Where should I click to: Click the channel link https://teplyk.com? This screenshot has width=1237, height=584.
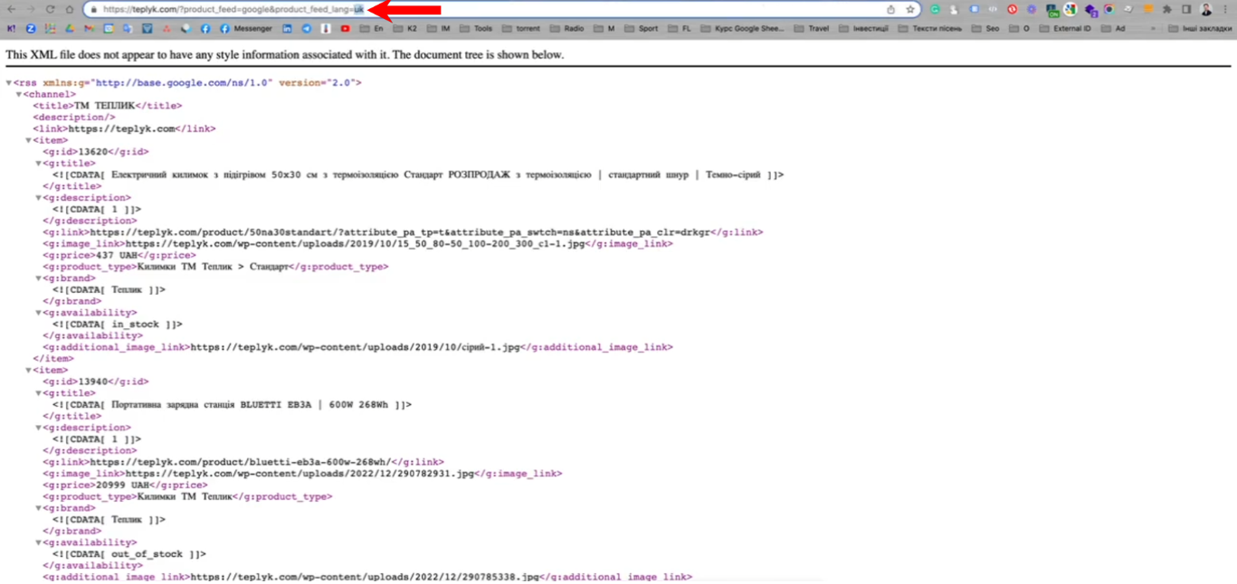(121, 129)
